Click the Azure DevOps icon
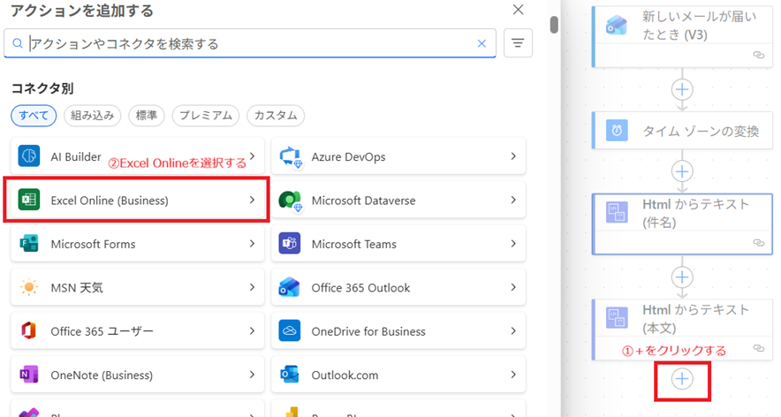 (x=290, y=156)
